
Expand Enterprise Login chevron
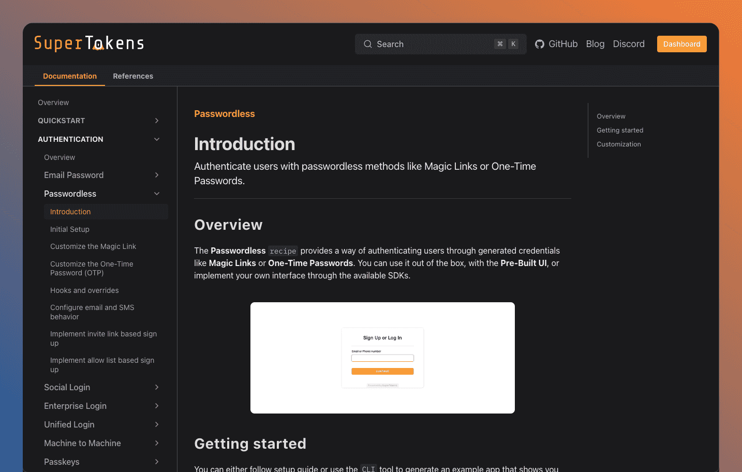157,406
